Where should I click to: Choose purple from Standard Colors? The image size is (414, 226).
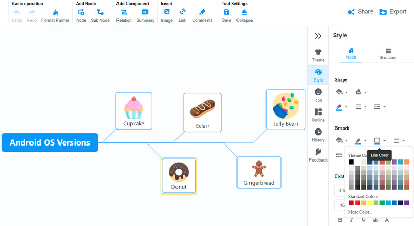407,203
